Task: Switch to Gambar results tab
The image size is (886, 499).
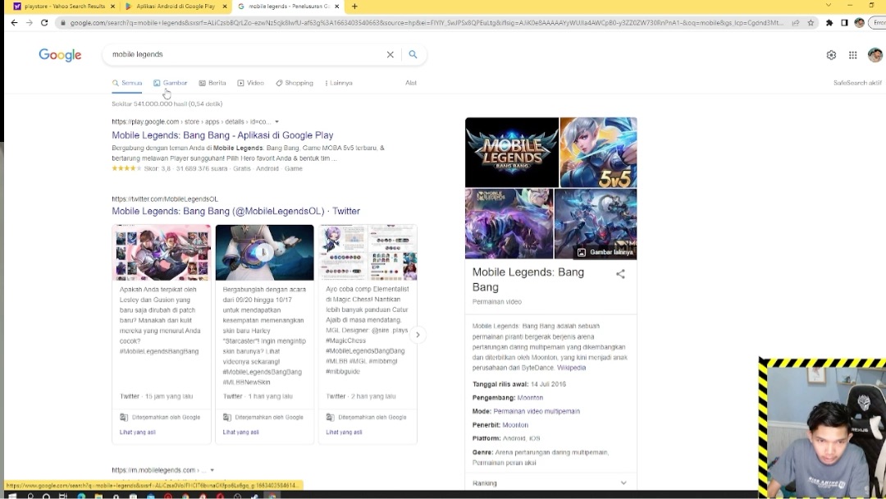Action: (170, 83)
